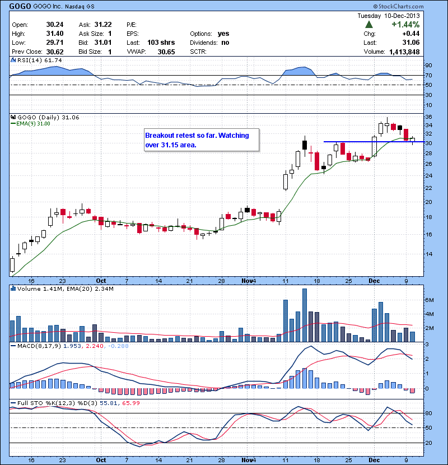448x465 pixels.
Task: Click the MACD(8,17,9) indicator label
Action: coord(39,346)
